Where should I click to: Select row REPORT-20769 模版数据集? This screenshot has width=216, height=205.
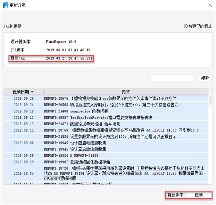coord(126,130)
